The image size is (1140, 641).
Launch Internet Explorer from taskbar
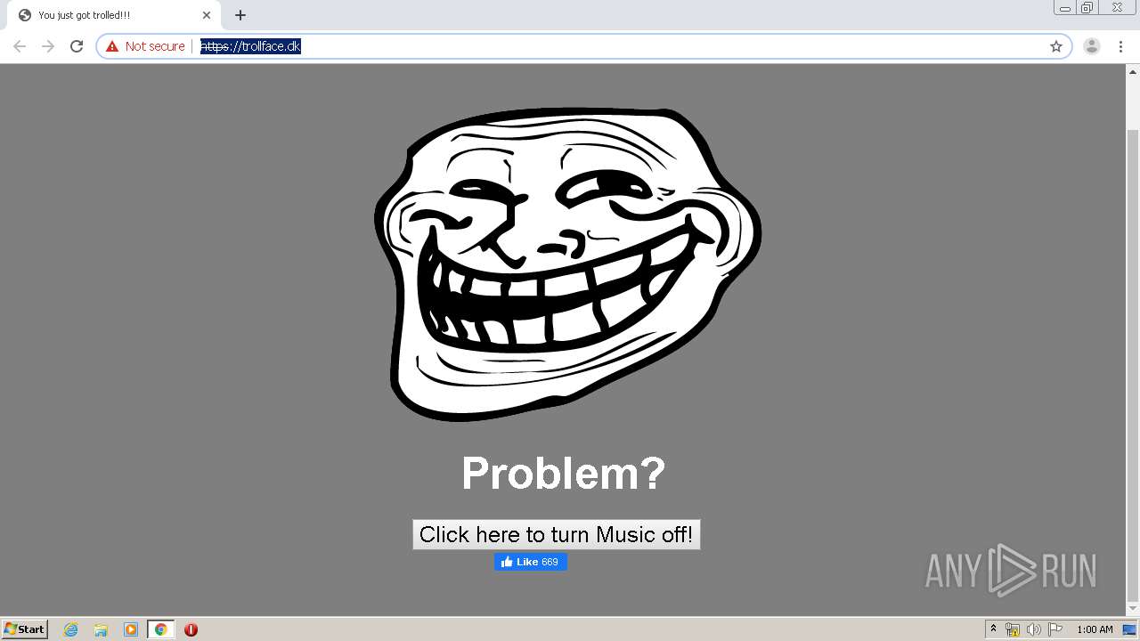click(71, 629)
